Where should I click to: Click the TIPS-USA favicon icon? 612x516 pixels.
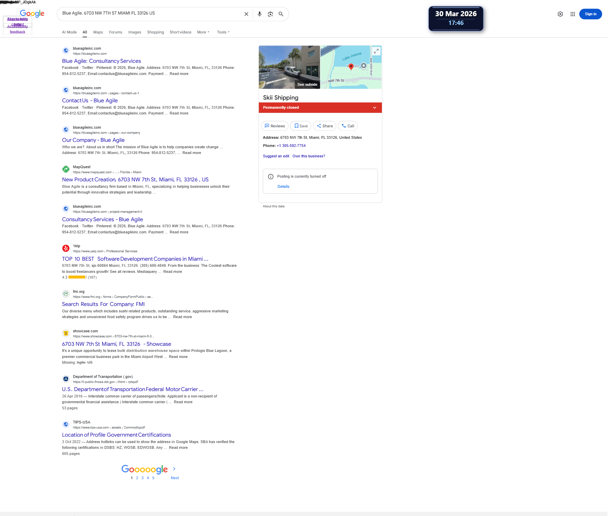pos(66,424)
